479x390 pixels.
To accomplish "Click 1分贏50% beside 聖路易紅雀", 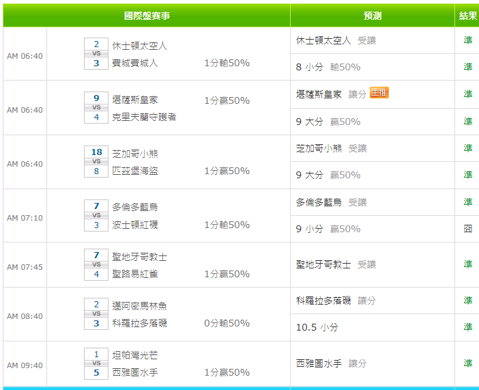I will 227,274.
